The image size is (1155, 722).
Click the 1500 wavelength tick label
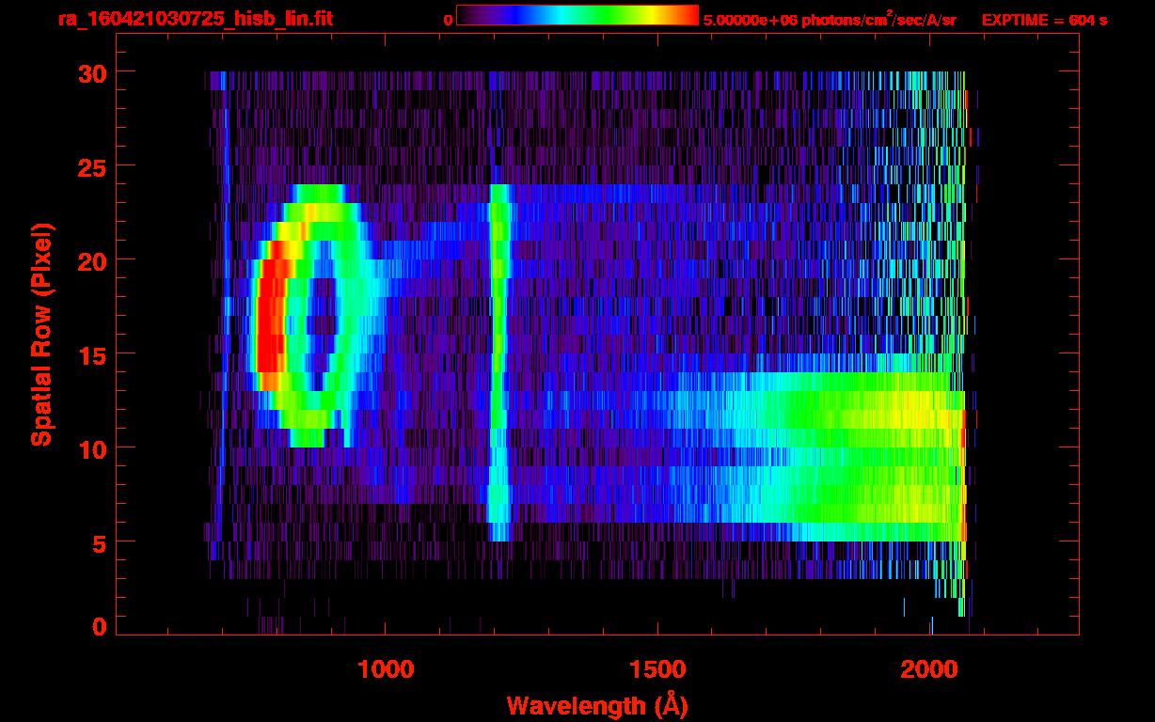[x=657, y=669]
